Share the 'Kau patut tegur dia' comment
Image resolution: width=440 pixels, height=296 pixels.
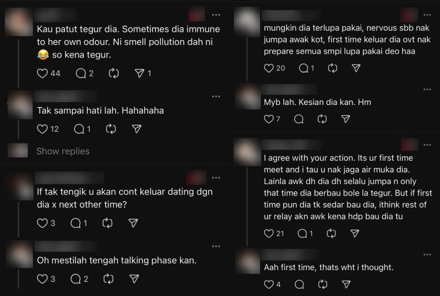pyautogui.click(x=140, y=74)
